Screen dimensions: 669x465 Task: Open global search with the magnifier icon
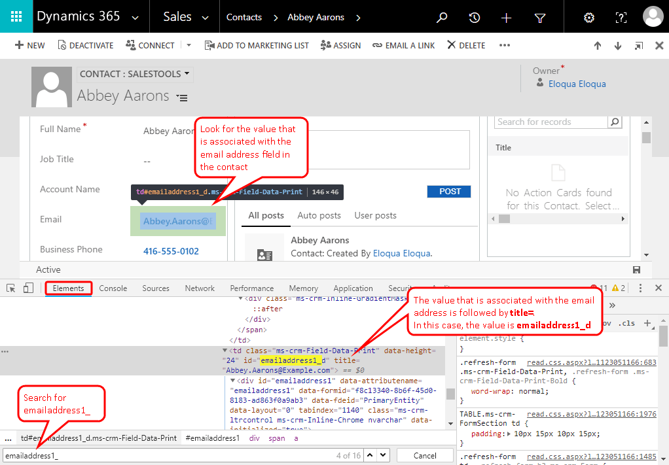pos(441,18)
